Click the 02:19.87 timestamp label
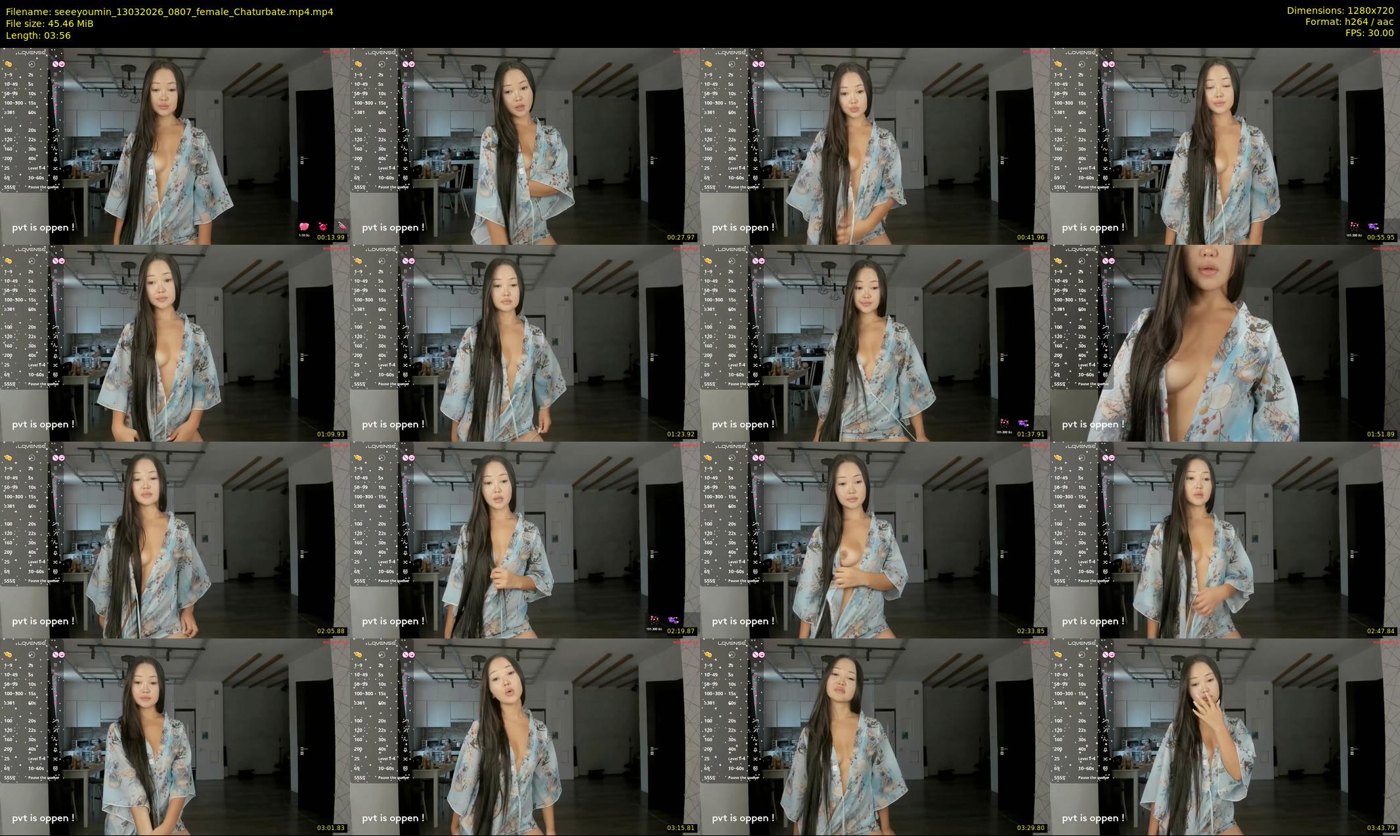Screen dimensions: 1400x836 tap(681, 631)
